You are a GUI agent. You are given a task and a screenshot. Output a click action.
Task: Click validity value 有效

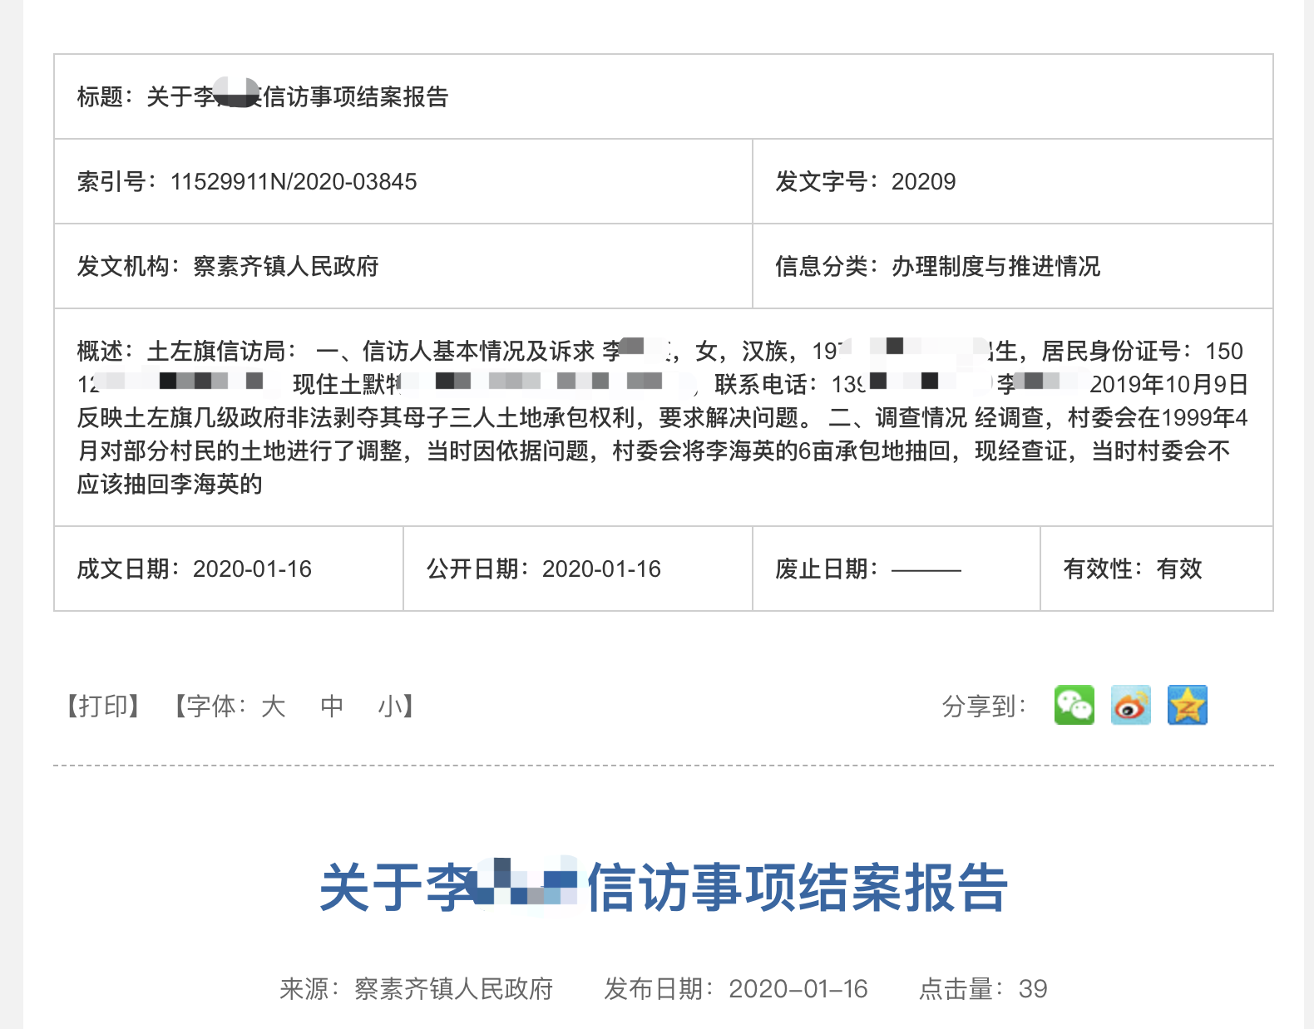[x=1179, y=569]
